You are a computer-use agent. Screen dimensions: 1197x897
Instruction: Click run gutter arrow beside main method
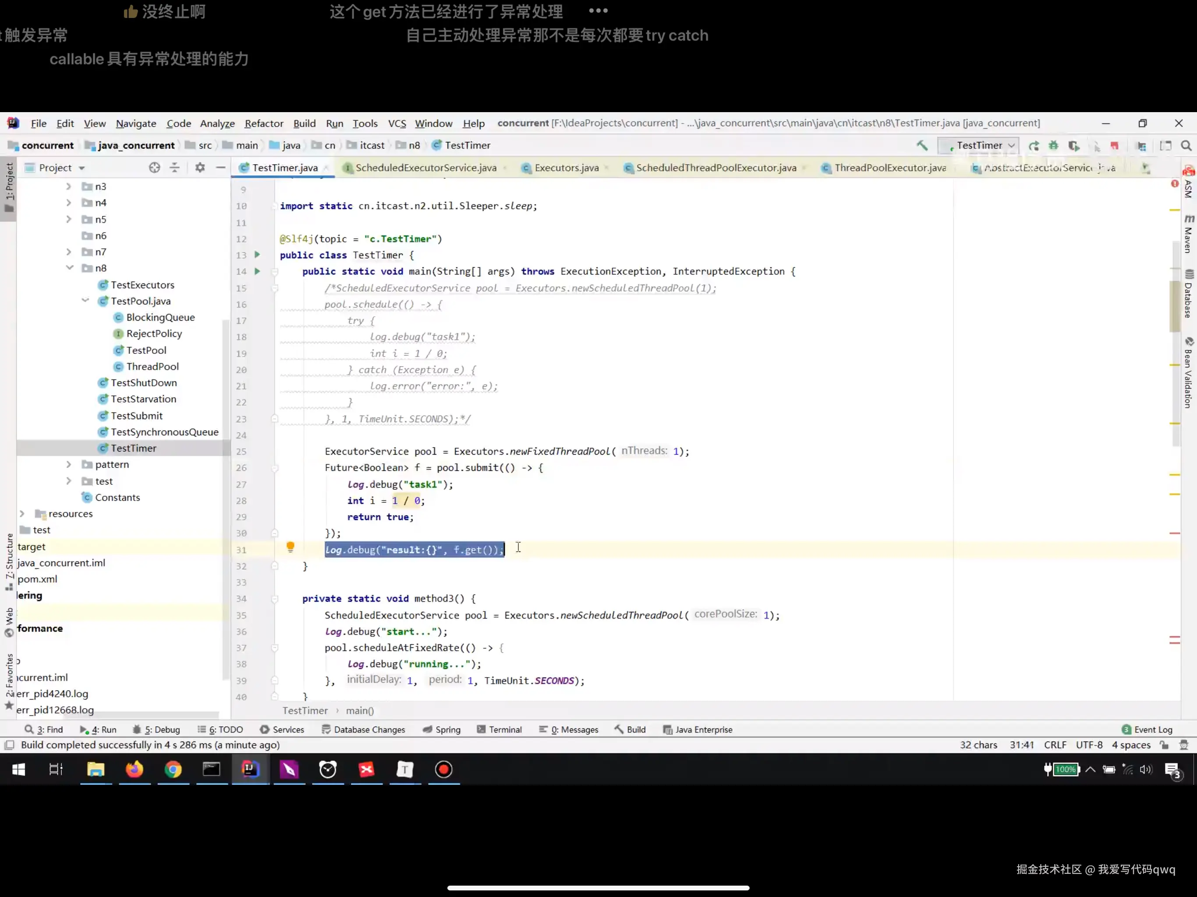click(258, 271)
